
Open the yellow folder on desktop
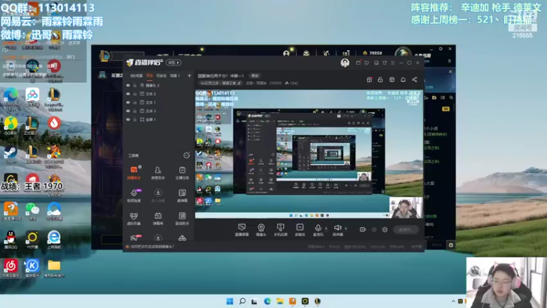(x=54, y=268)
